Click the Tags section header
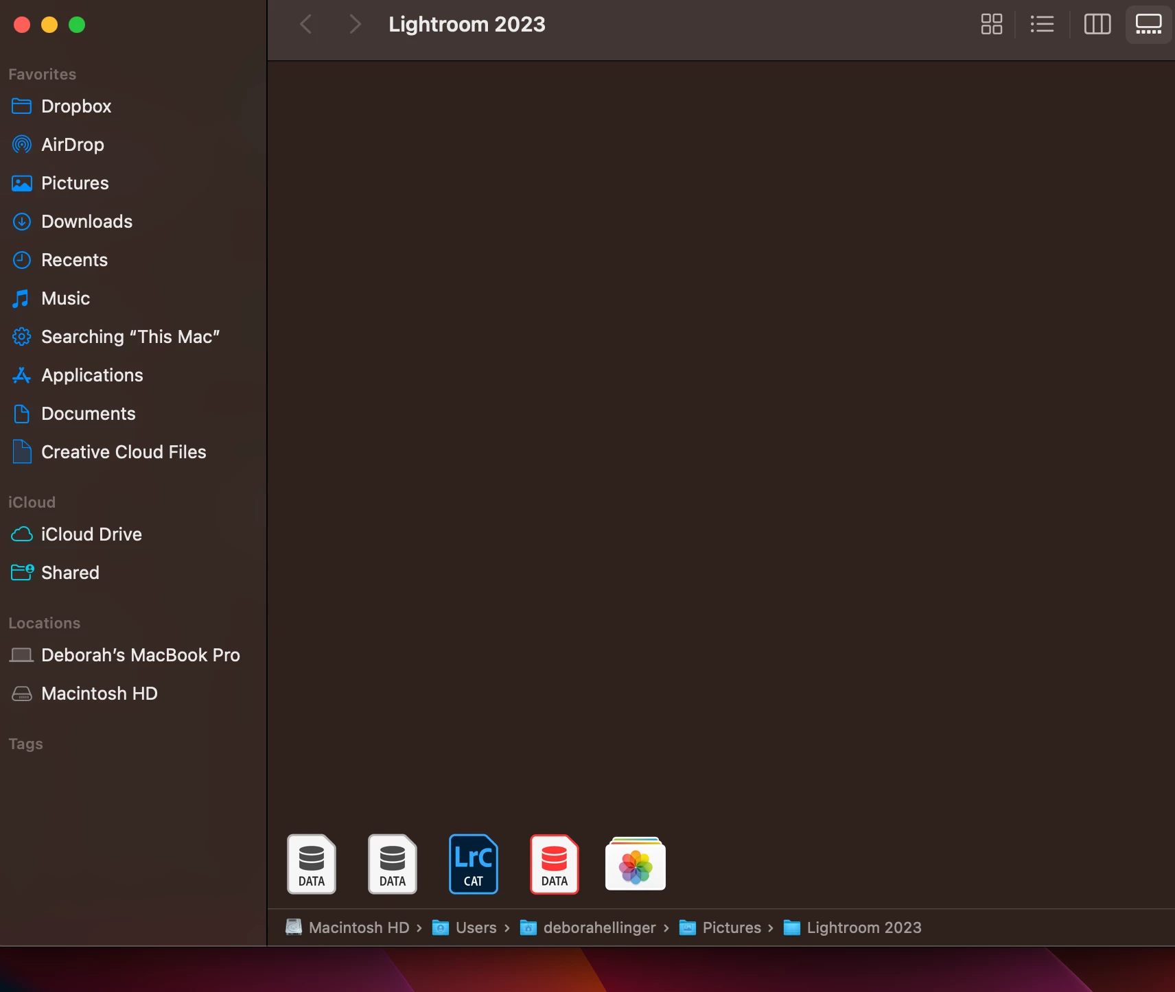 tap(26, 744)
